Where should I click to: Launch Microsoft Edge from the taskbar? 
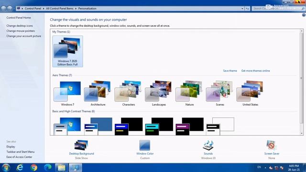(48, 168)
